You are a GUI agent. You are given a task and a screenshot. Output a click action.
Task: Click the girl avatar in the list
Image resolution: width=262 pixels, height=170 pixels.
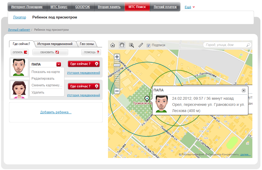point(19,90)
